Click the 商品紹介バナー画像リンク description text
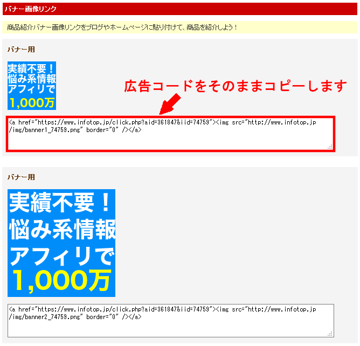The image size is (360, 346). coord(122,27)
